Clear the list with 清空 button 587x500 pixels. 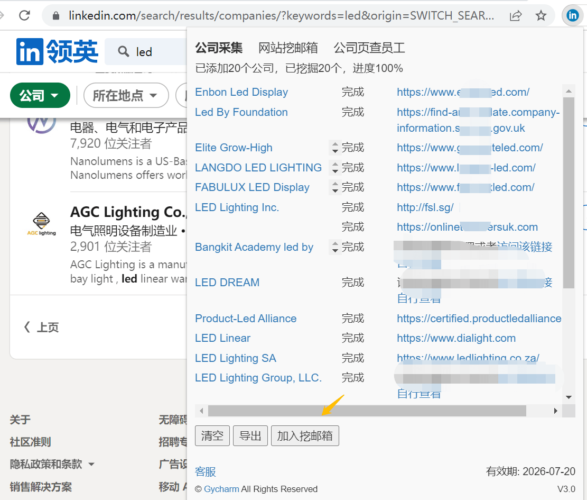click(212, 436)
